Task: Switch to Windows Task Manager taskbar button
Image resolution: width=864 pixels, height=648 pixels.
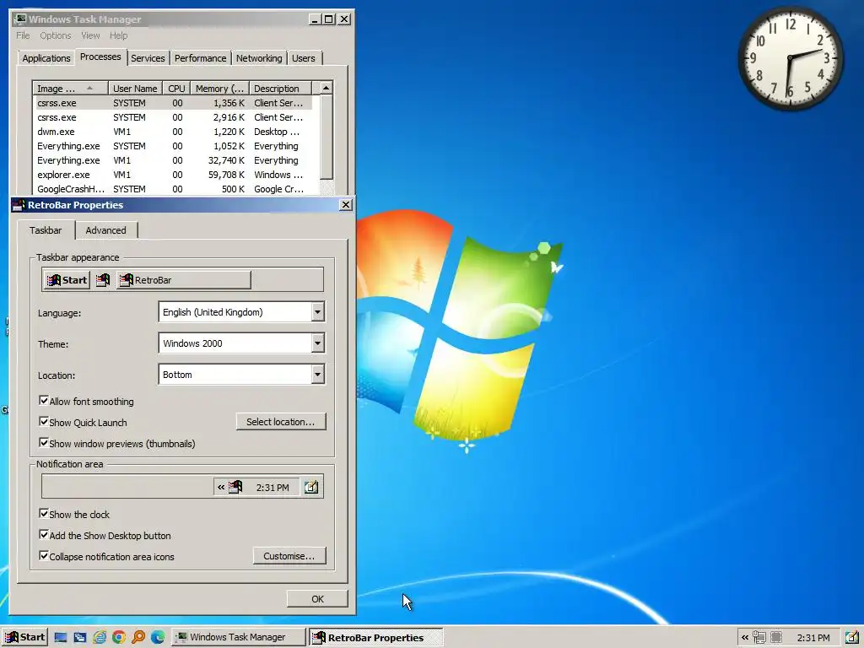Action: [238, 637]
